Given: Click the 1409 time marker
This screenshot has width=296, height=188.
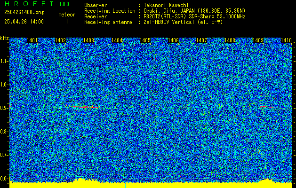Looking at the screenshot, I should pos(258,40).
